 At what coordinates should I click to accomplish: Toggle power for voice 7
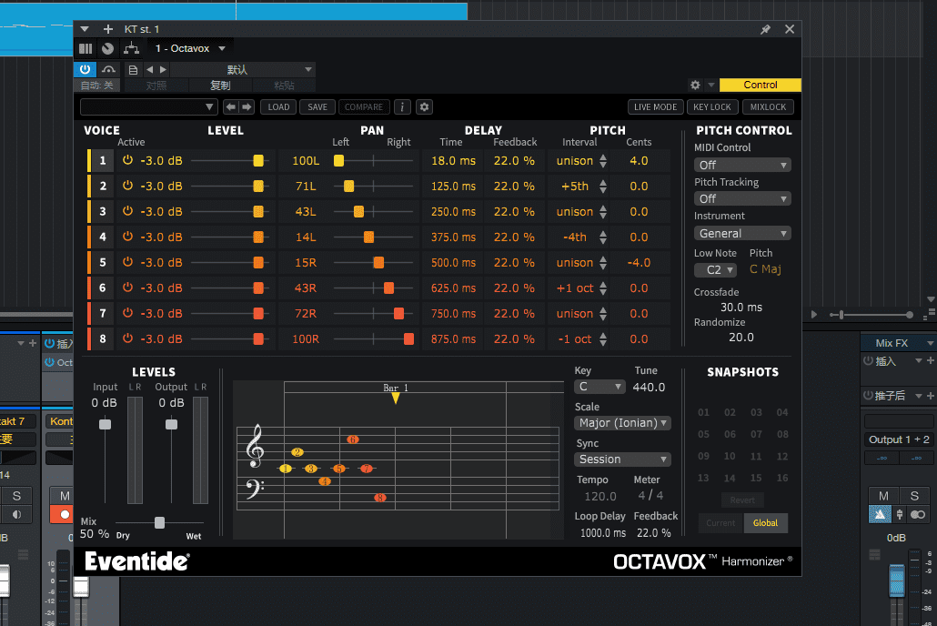pos(127,313)
